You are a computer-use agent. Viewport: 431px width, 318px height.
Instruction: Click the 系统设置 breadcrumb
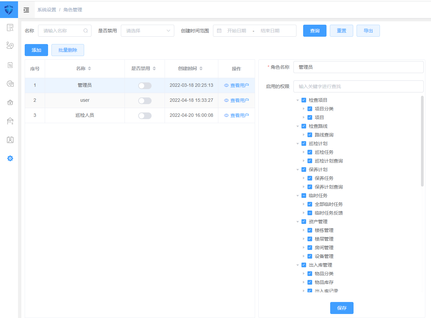coord(47,10)
